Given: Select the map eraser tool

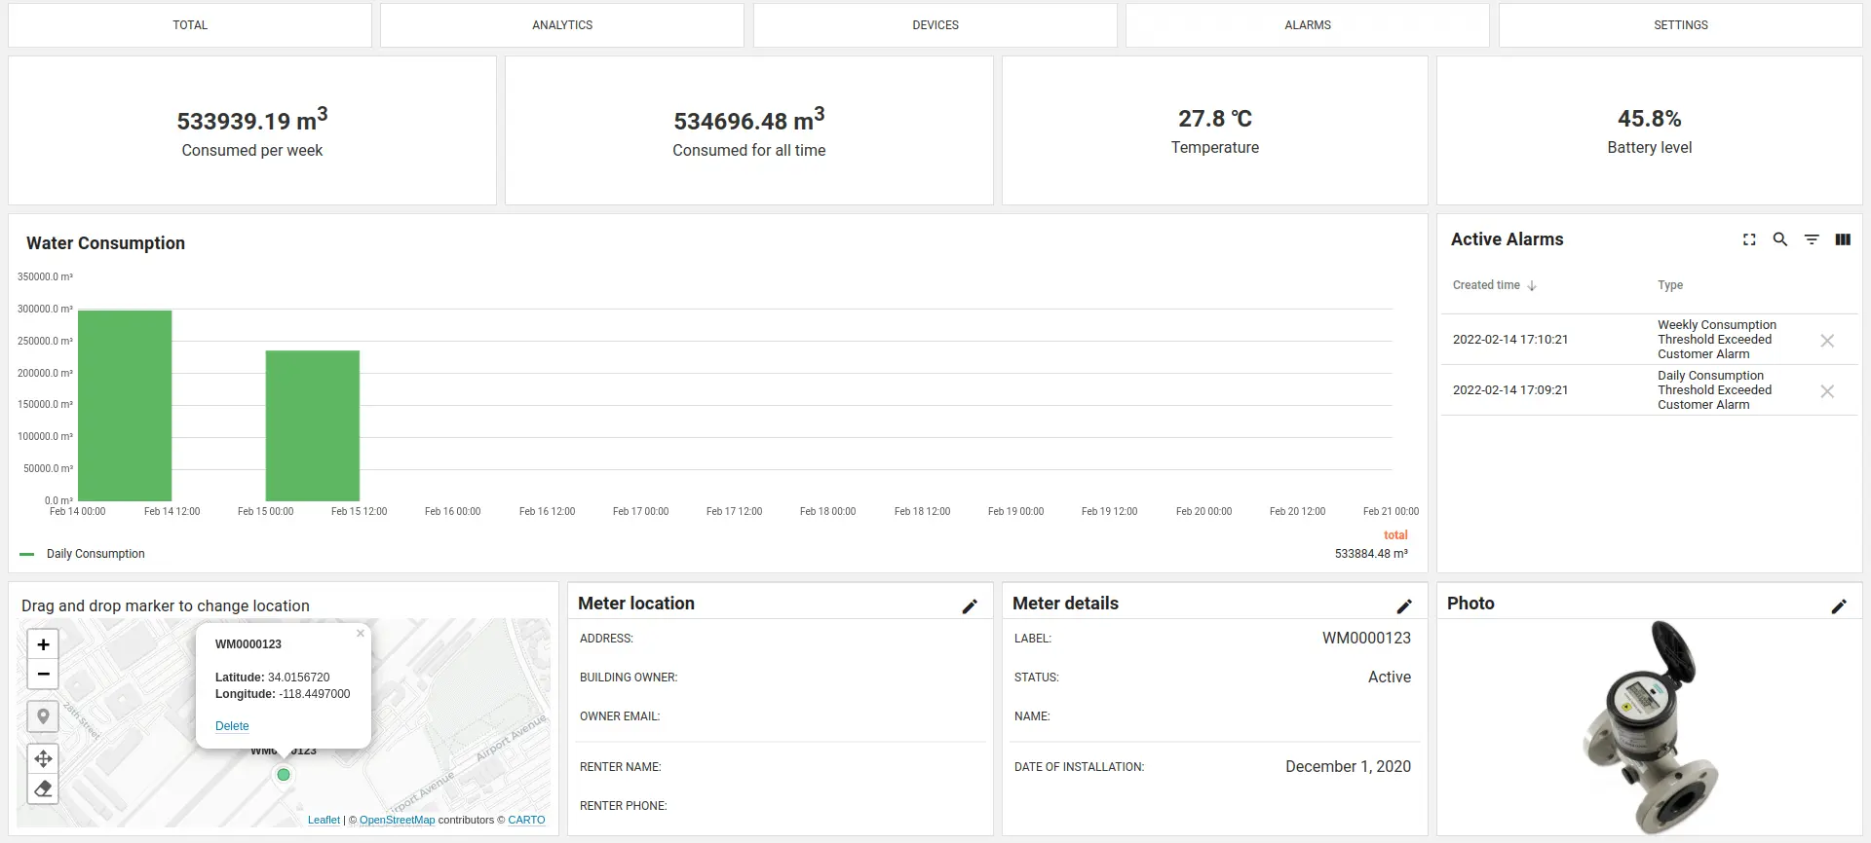Looking at the screenshot, I should pyautogui.click(x=43, y=788).
